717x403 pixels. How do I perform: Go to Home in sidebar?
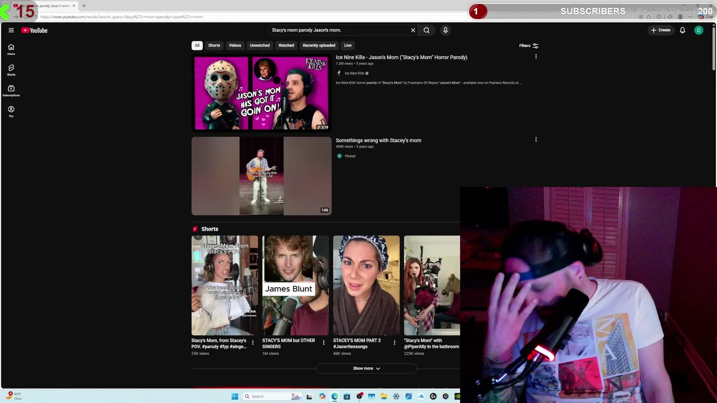pos(11,49)
